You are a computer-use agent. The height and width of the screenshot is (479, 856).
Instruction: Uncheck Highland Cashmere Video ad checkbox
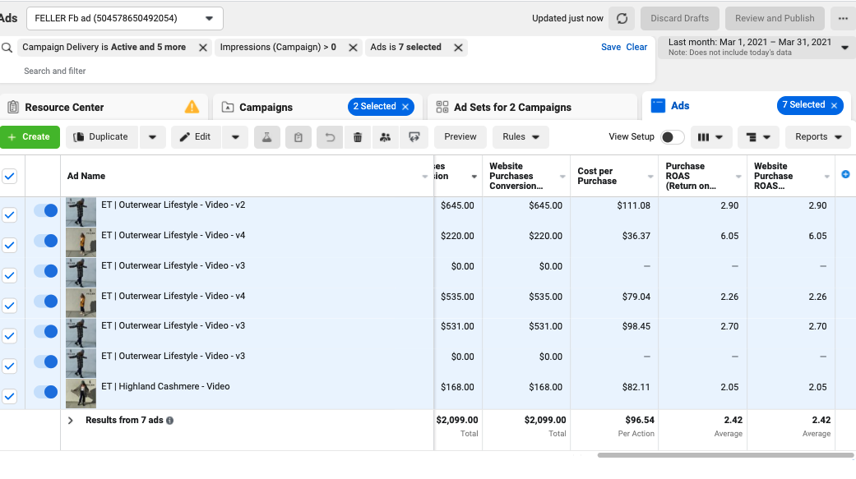pos(9,396)
